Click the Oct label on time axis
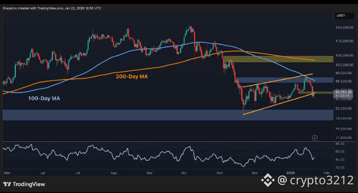This screenshot has width=358, height=193. [184, 173]
